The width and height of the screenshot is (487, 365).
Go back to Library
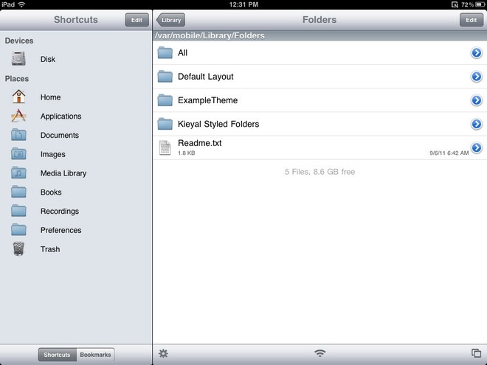170,20
